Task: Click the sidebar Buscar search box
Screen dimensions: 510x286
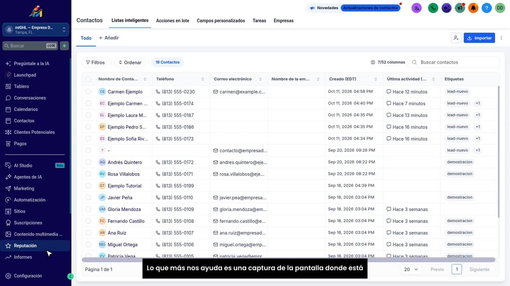Action: pos(30,46)
